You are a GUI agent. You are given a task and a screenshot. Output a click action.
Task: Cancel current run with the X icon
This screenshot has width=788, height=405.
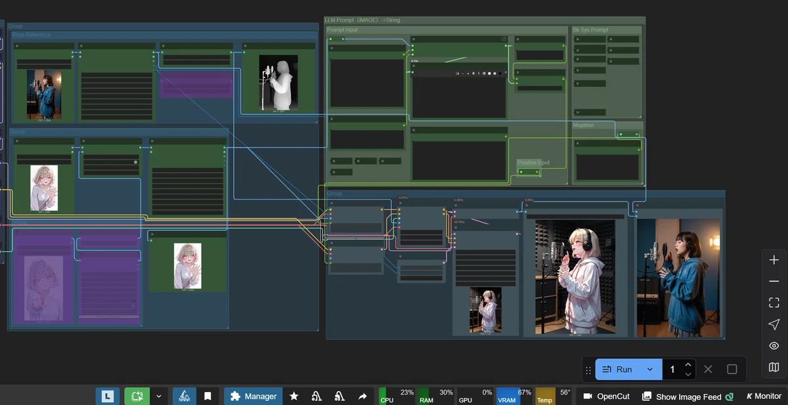pyautogui.click(x=708, y=370)
